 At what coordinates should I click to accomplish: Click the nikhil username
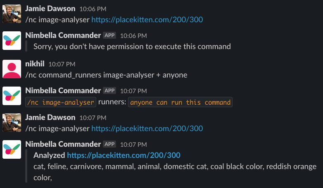coord(35,64)
